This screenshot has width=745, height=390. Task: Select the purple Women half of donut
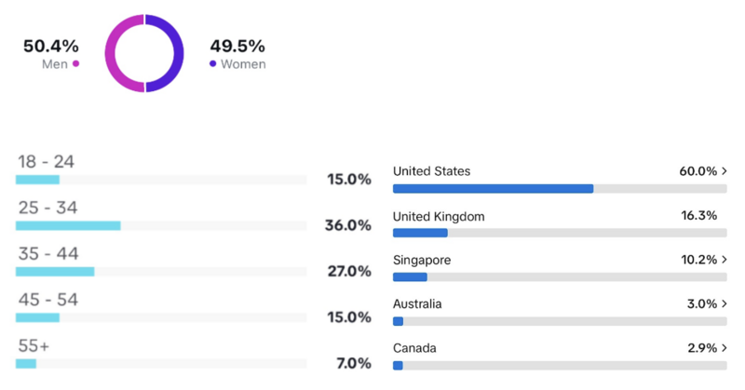point(165,53)
